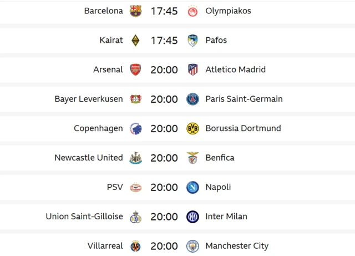Click the Benfica eagle crest
This screenshot has width=355, height=256.
click(x=192, y=158)
